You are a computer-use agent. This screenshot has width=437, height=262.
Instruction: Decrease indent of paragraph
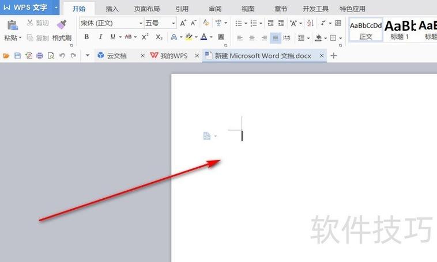click(270, 23)
